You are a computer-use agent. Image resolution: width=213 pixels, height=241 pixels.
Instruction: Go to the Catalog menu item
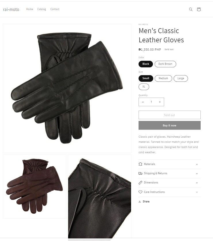pos(42,9)
